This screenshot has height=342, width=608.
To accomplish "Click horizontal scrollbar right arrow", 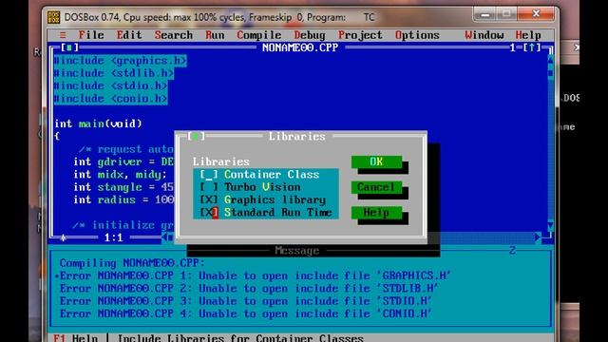I will 538,237.
